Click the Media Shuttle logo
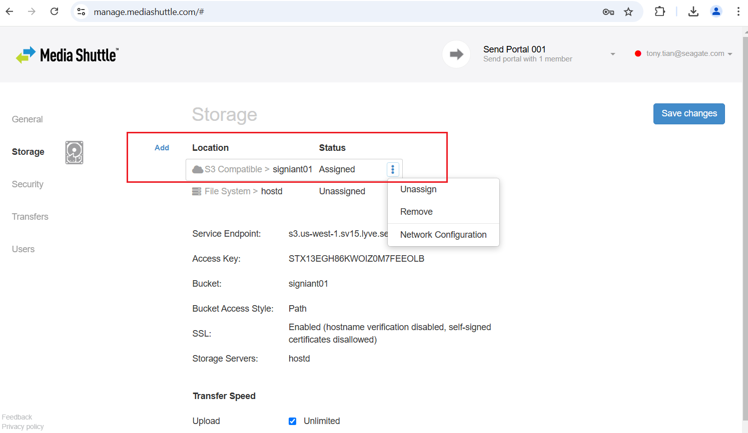The height and width of the screenshot is (433, 748). tap(67, 55)
